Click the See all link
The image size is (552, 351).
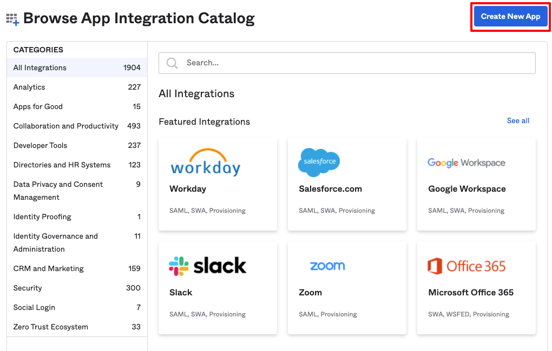tap(517, 120)
